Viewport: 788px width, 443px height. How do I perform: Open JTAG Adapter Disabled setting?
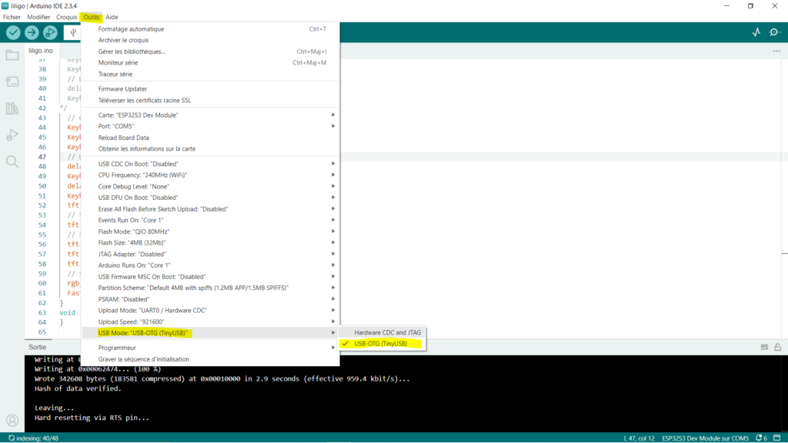tap(211, 254)
